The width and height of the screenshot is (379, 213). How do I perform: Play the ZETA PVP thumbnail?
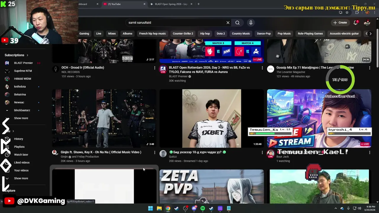point(211,186)
